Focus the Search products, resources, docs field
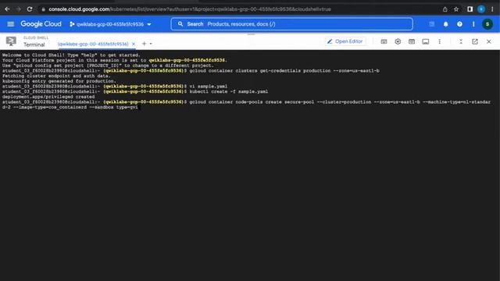This screenshot has width=500, height=281. coord(291,24)
